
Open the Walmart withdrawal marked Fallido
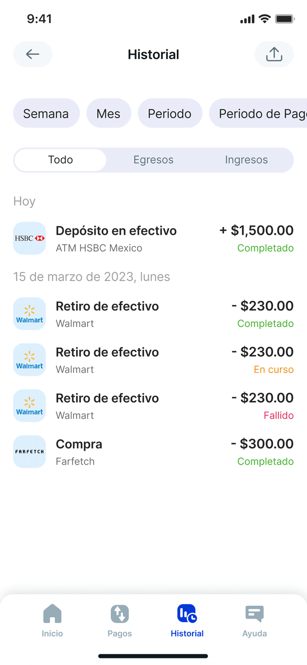pyautogui.click(x=153, y=406)
